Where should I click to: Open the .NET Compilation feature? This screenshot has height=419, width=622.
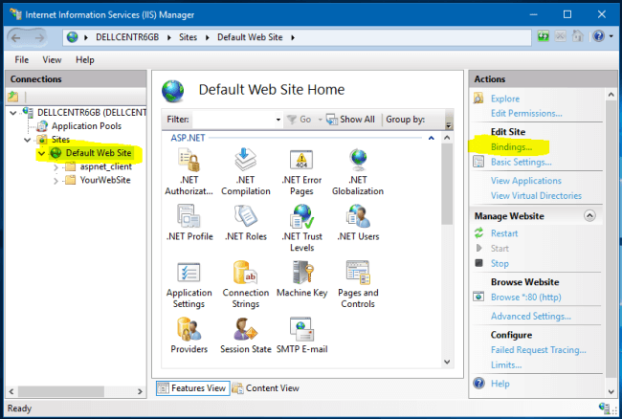pos(246,159)
